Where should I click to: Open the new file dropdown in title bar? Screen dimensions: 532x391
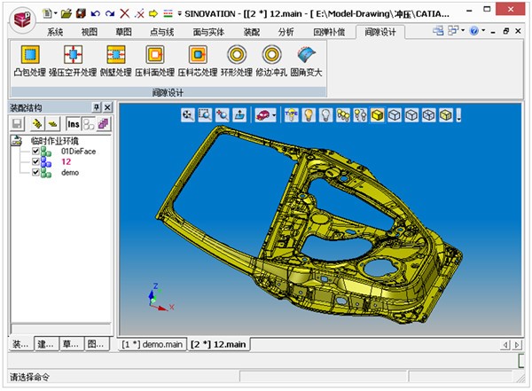pos(56,13)
